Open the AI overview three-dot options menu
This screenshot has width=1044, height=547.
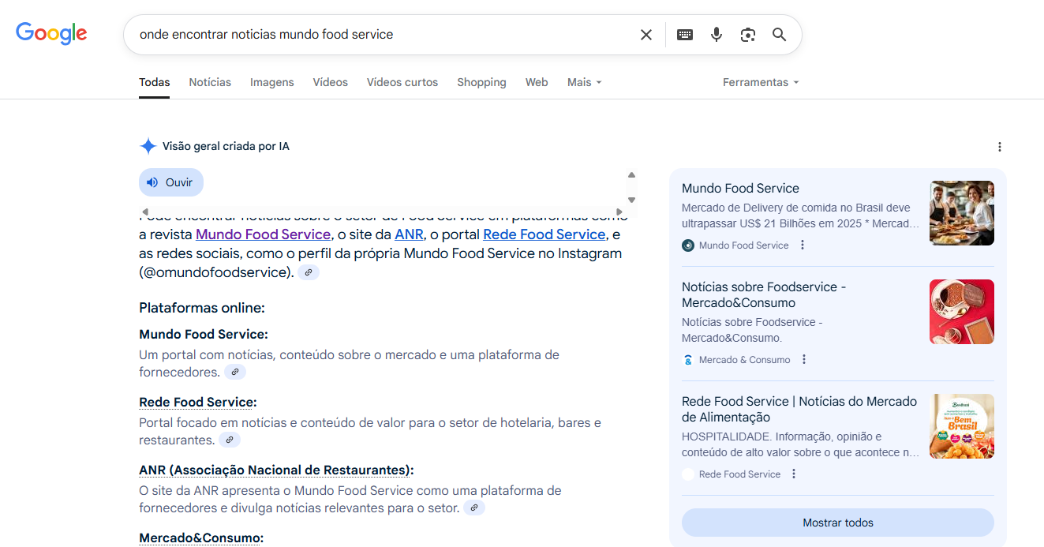coord(1000,147)
